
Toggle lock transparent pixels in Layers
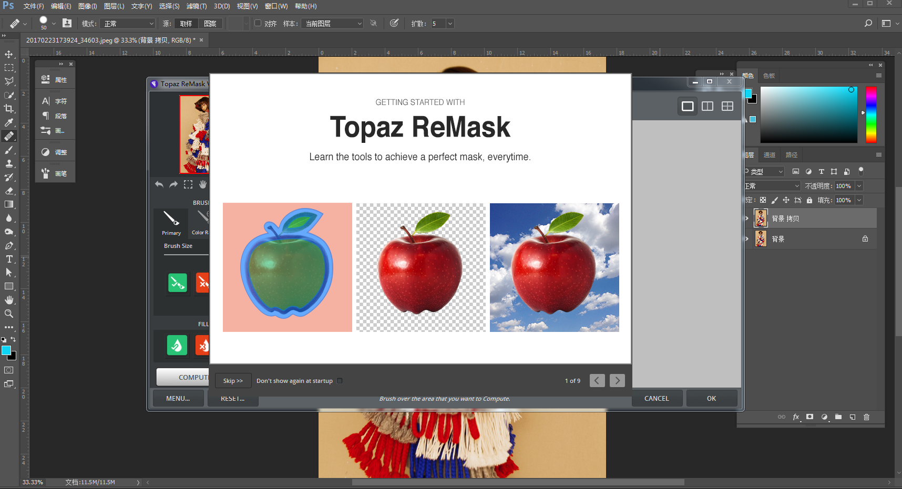pos(763,200)
